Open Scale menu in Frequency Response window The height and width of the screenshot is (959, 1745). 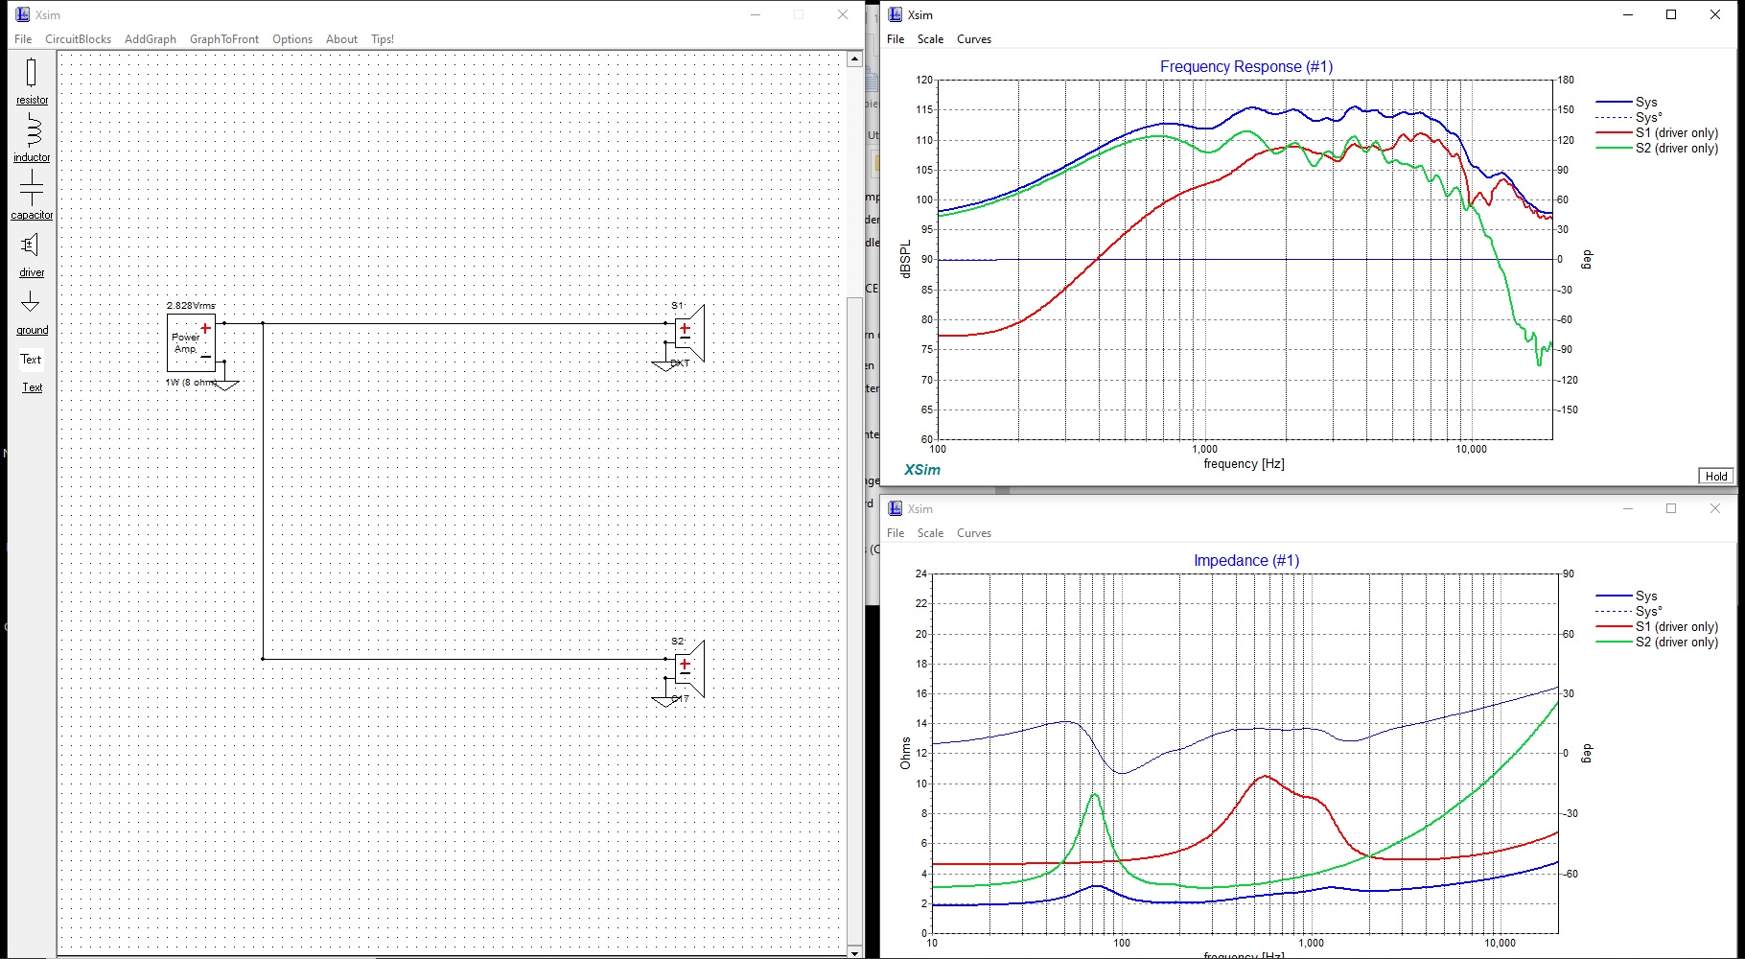(x=930, y=39)
